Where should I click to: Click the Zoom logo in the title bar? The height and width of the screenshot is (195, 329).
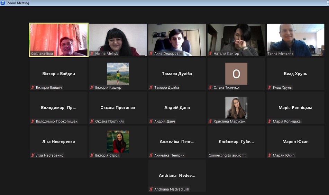point(3,3)
